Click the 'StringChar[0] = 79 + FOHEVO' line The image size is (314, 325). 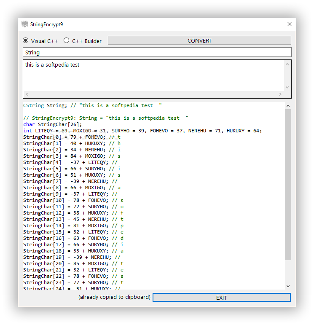coord(72,137)
